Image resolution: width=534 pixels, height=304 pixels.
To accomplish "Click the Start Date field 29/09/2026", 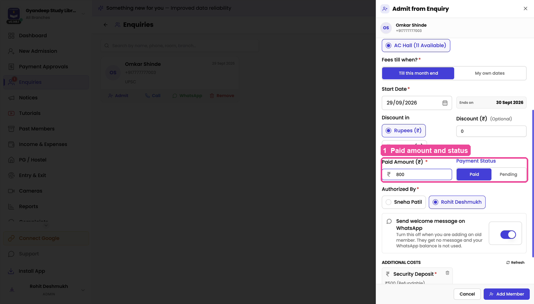I will coord(417,103).
